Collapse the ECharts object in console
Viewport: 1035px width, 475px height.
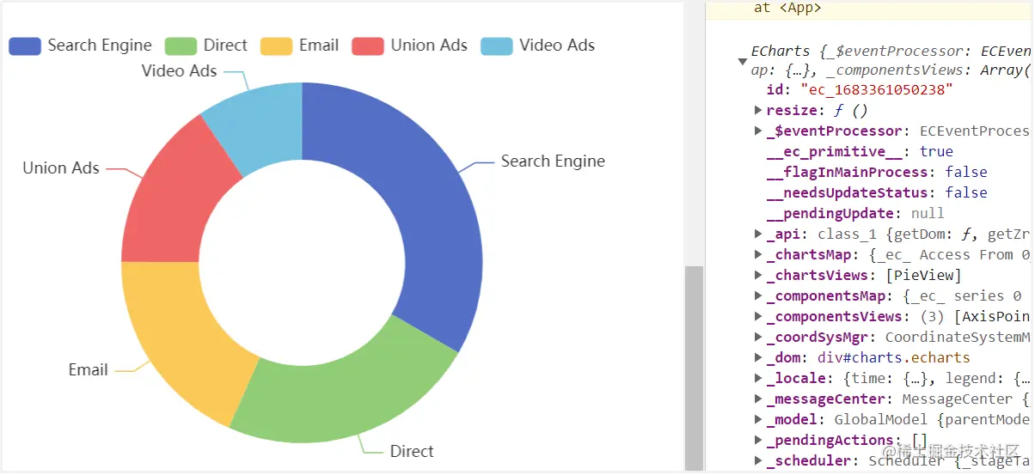(x=742, y=61)
